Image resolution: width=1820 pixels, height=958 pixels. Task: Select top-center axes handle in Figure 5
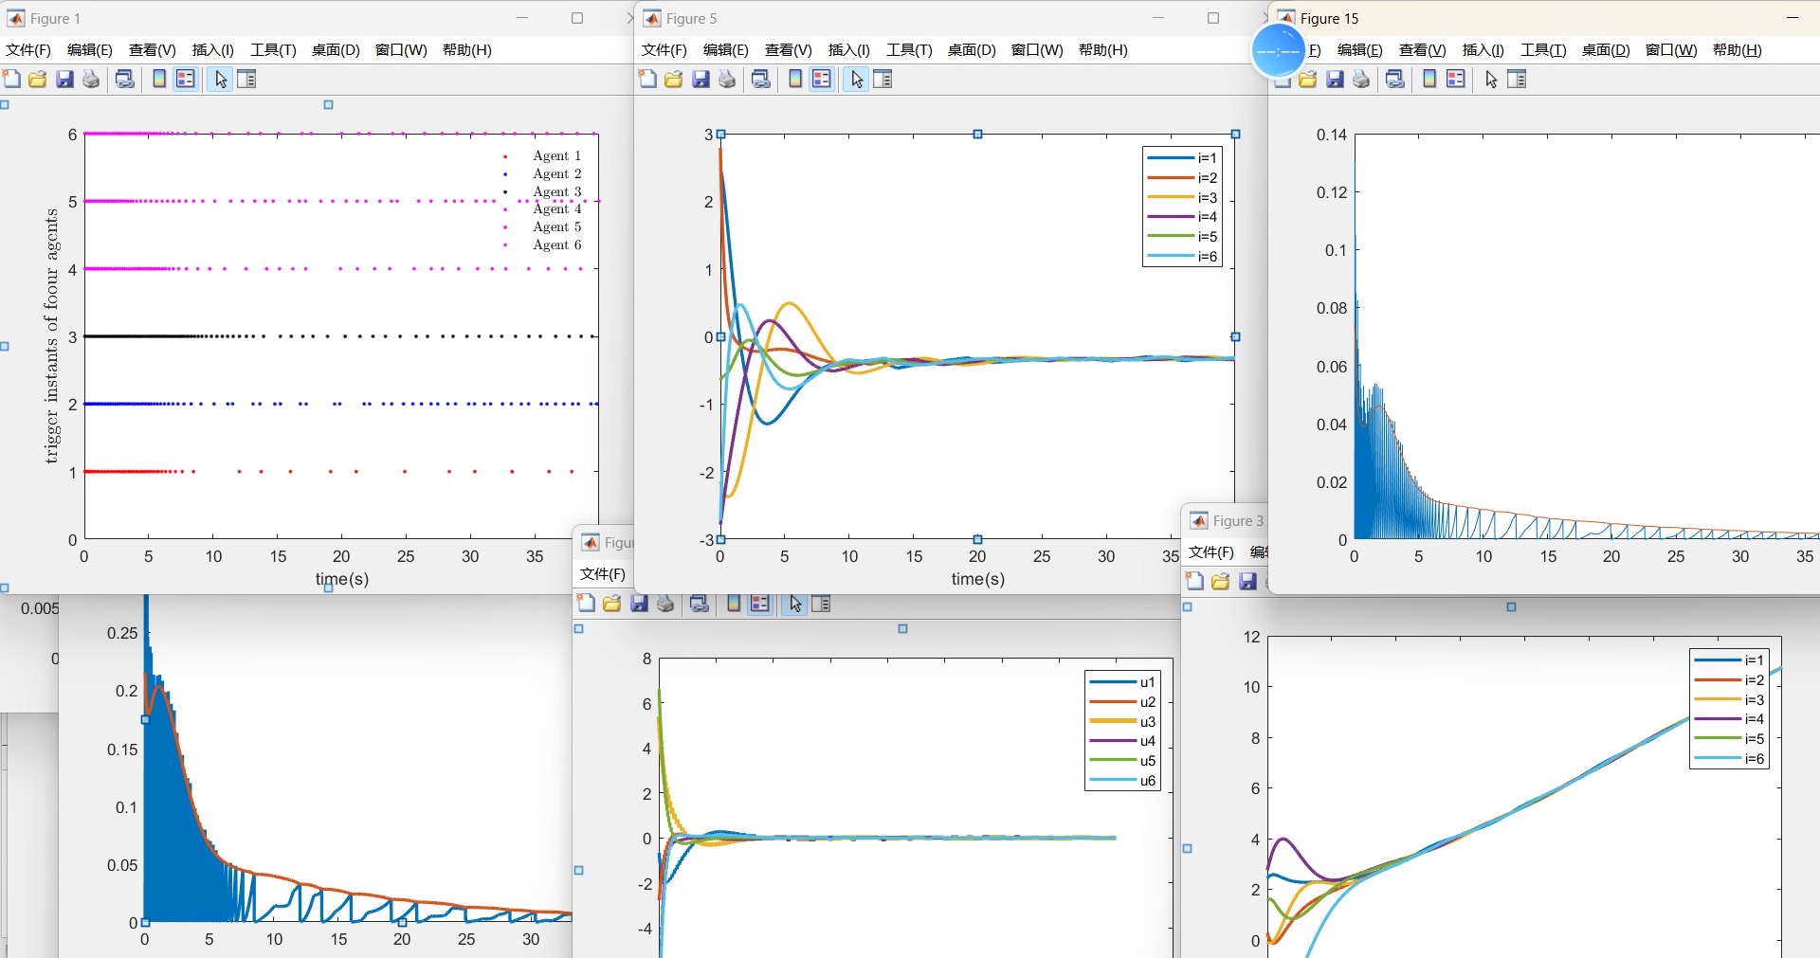[x=977, y=134]
